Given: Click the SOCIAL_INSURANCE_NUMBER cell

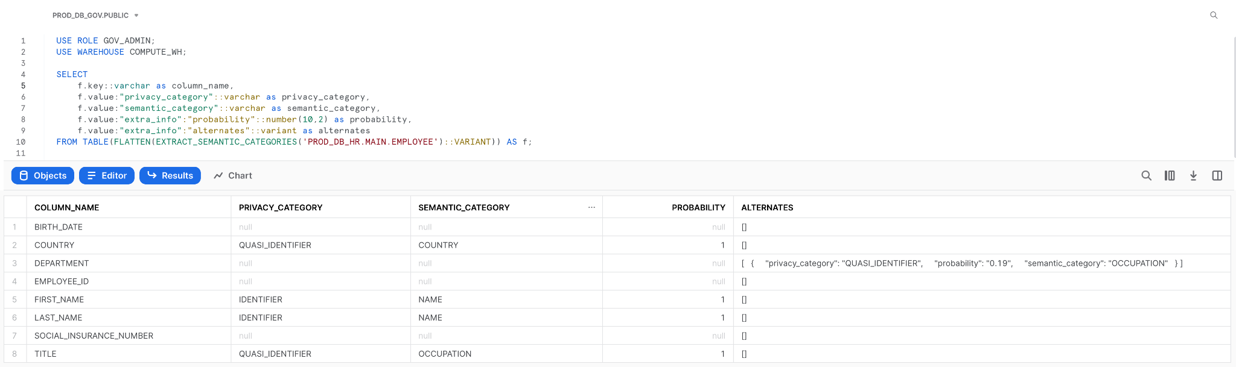Looking at the screenshot, I should coord(94,336).
